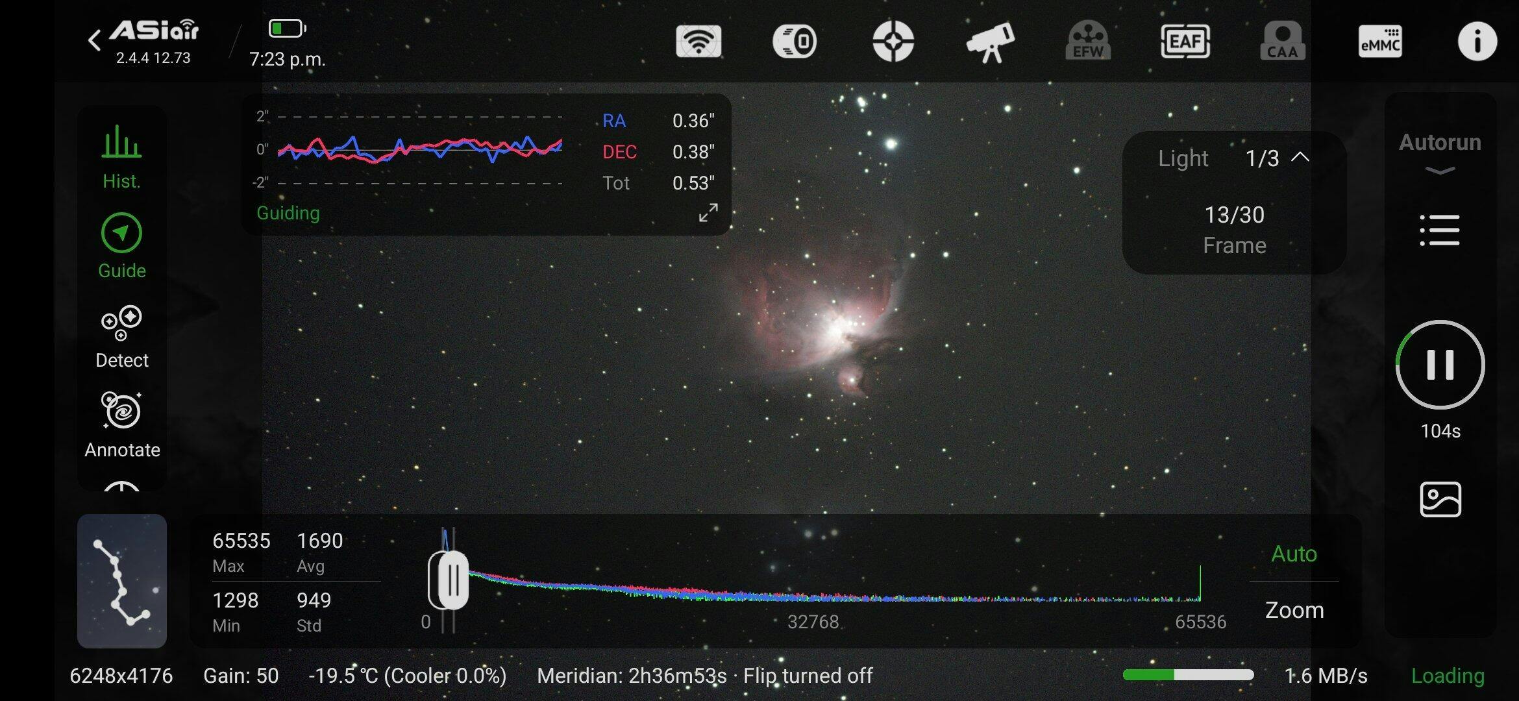Open the info about icon

coord(1477,42)
